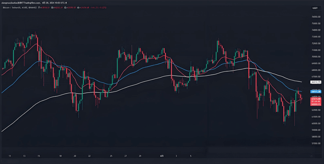324x164 pixels.
Task: Click the white moving average price label 66212.75
Action: 316,82
